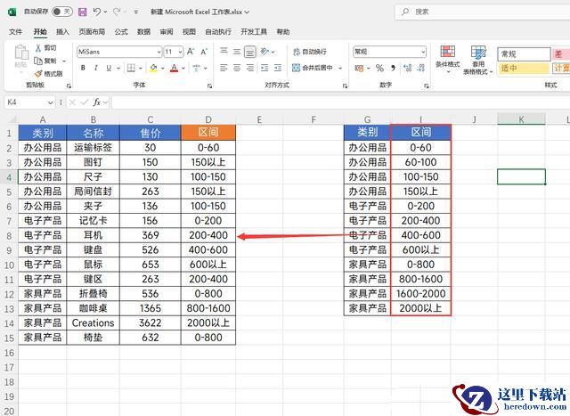Click the Insert Function fx button
570x416 pixels.
tap(97, 102)
